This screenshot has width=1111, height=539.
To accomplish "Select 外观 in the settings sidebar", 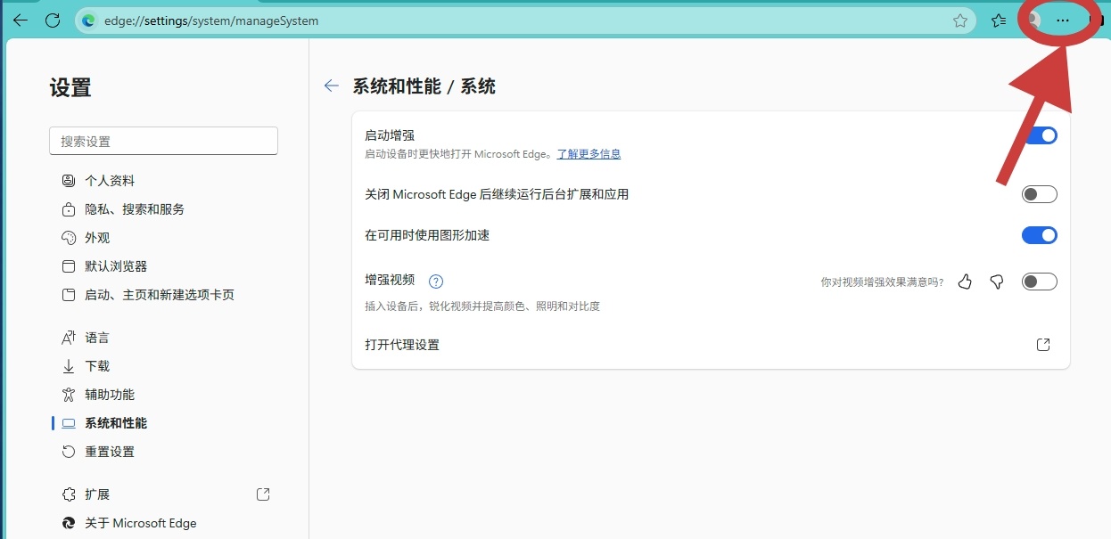I will click(98, 237).
